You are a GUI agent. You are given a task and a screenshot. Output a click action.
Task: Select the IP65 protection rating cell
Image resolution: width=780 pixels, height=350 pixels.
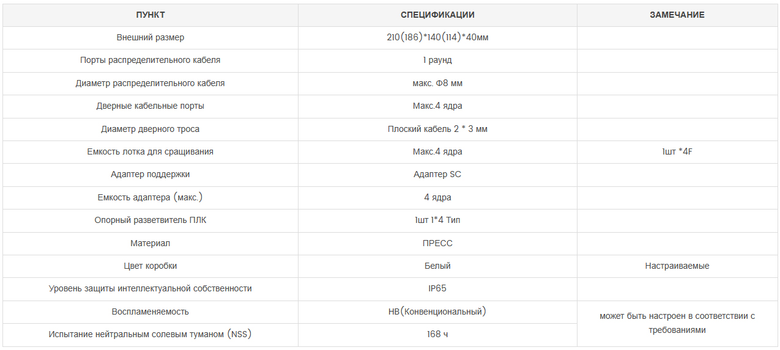437,288
